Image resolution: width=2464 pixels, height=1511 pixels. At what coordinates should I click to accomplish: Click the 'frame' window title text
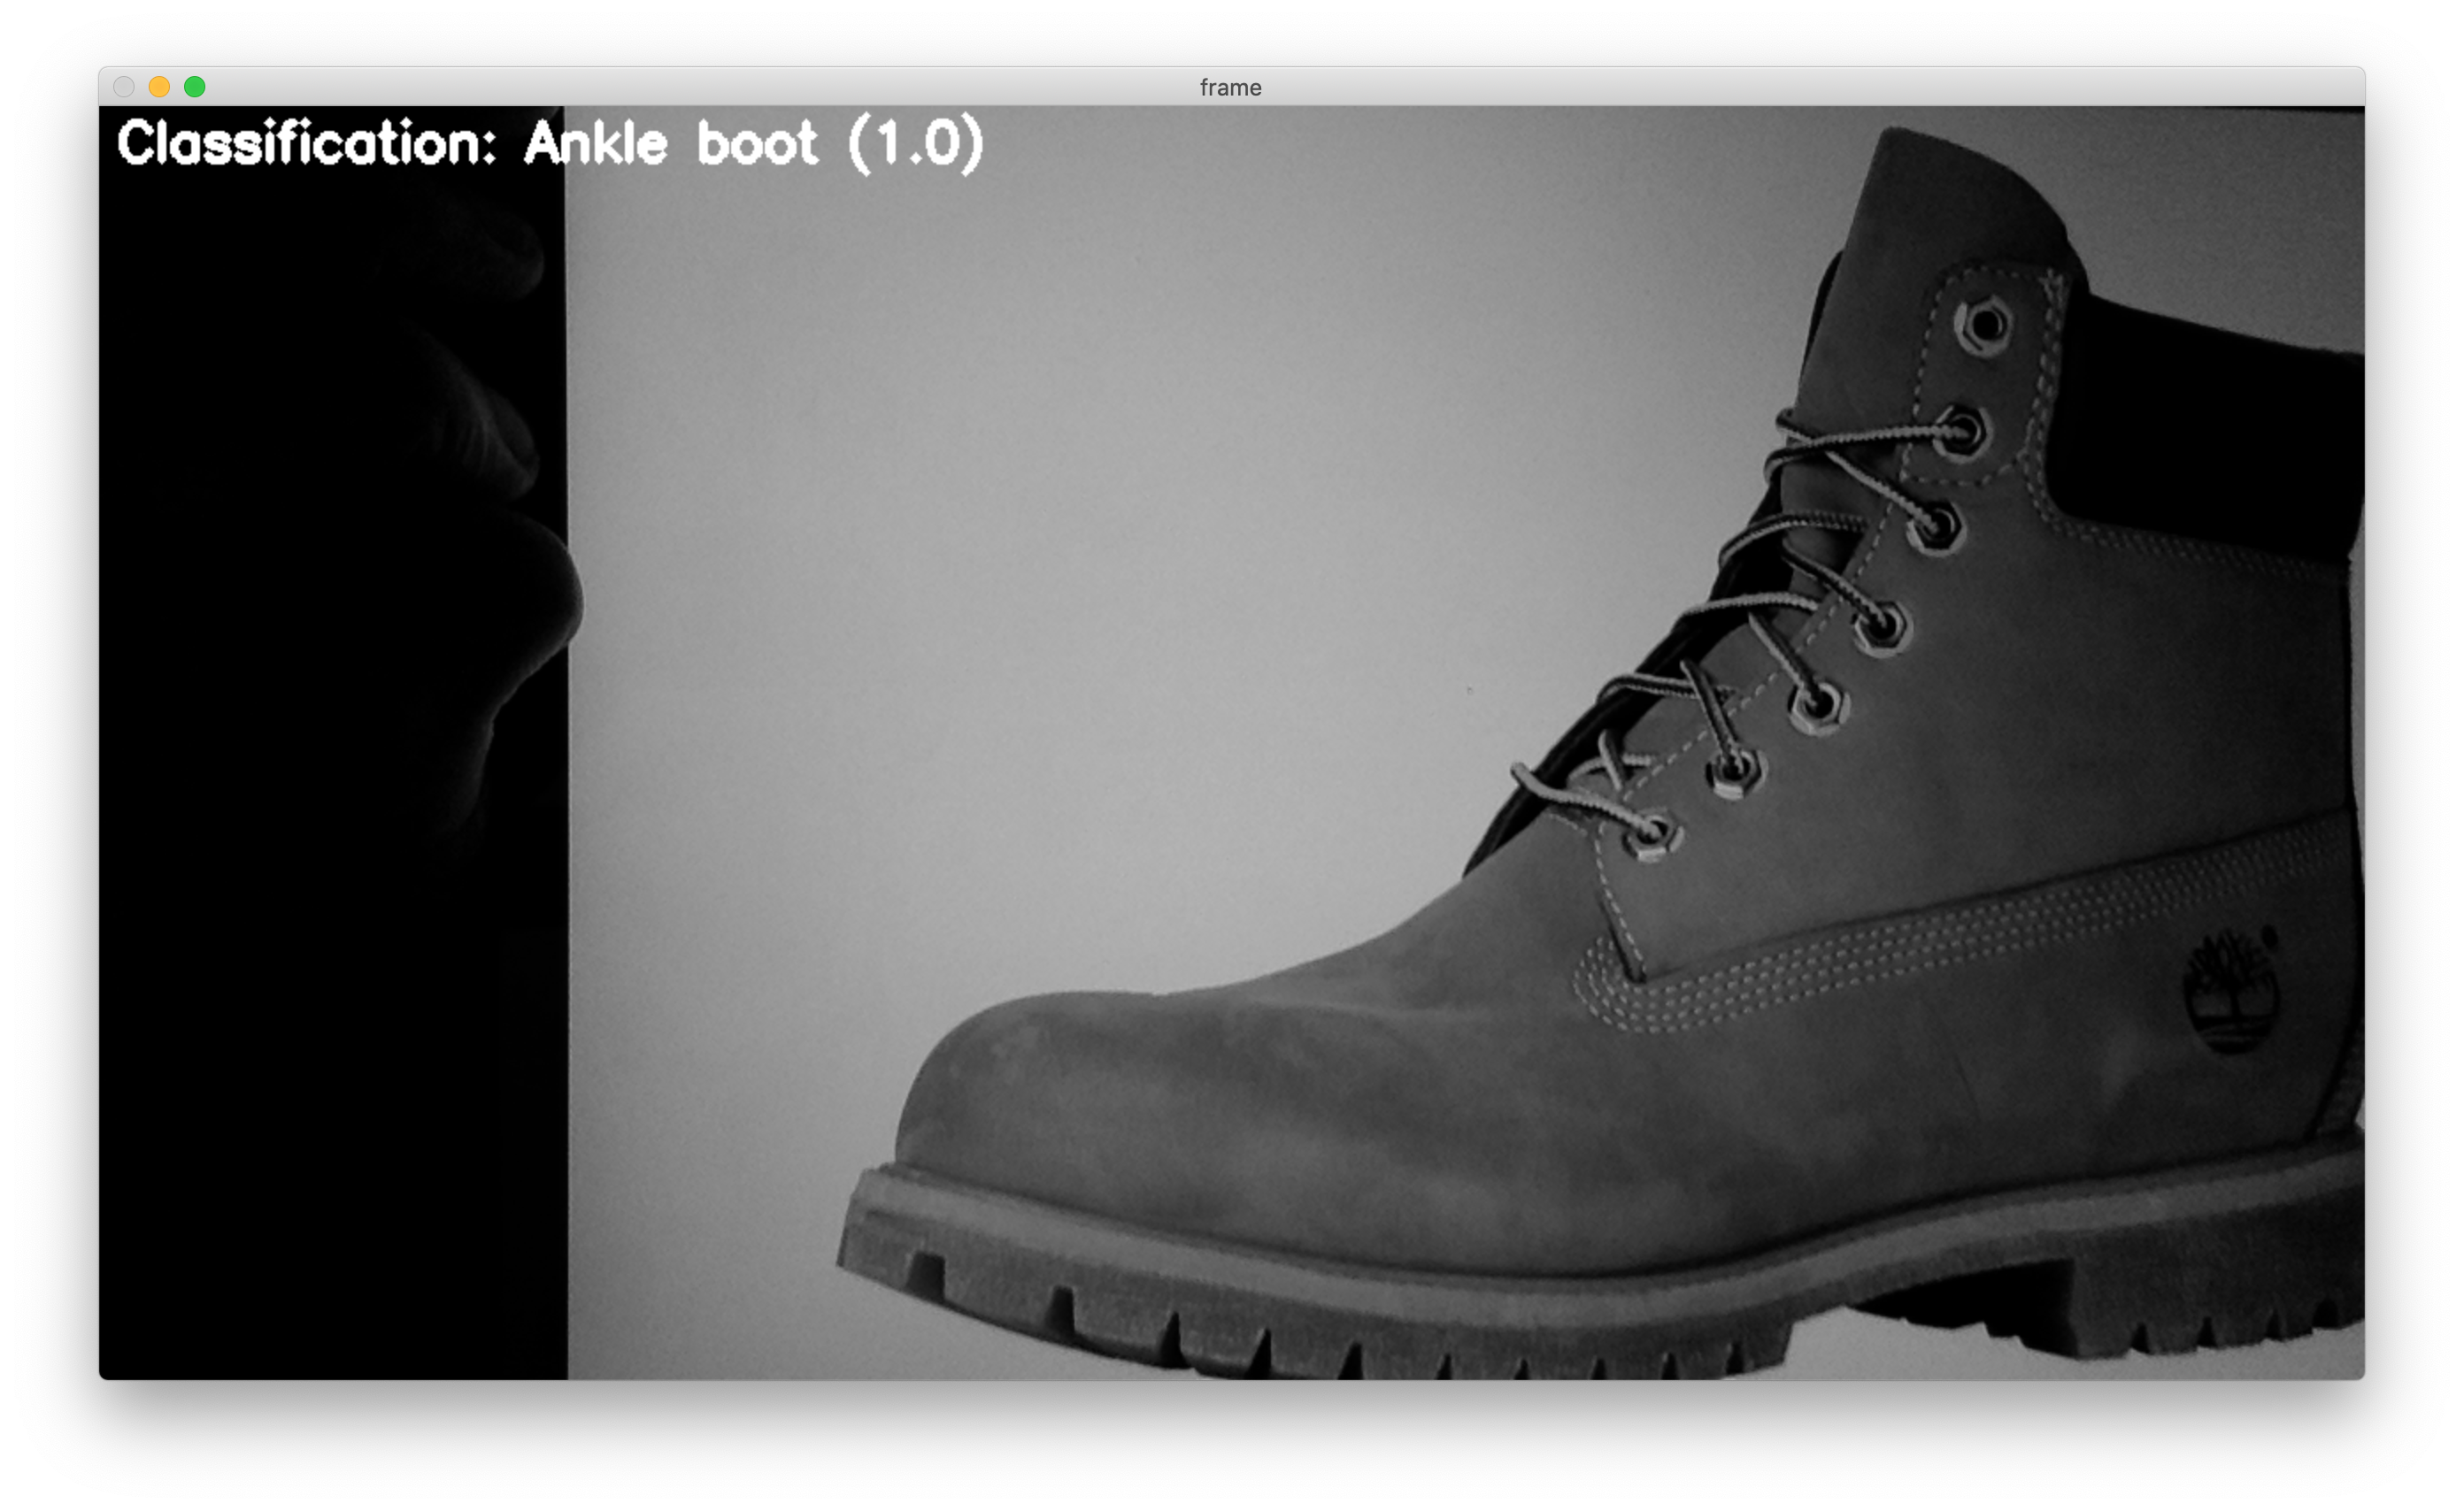pyautogui.click(x=1231, y=88)
